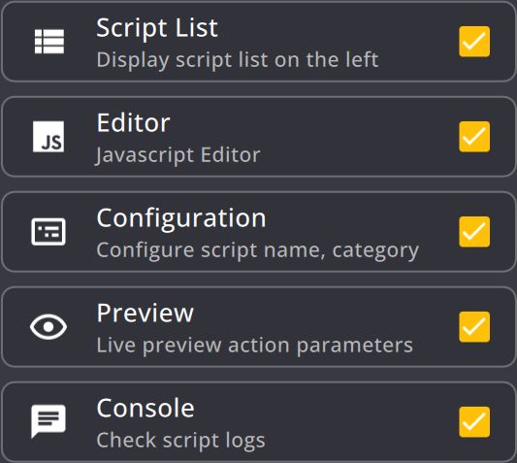Viewport: 517px width, 463px height.
Task: Choose the Configuration title text
Action: 181,219
